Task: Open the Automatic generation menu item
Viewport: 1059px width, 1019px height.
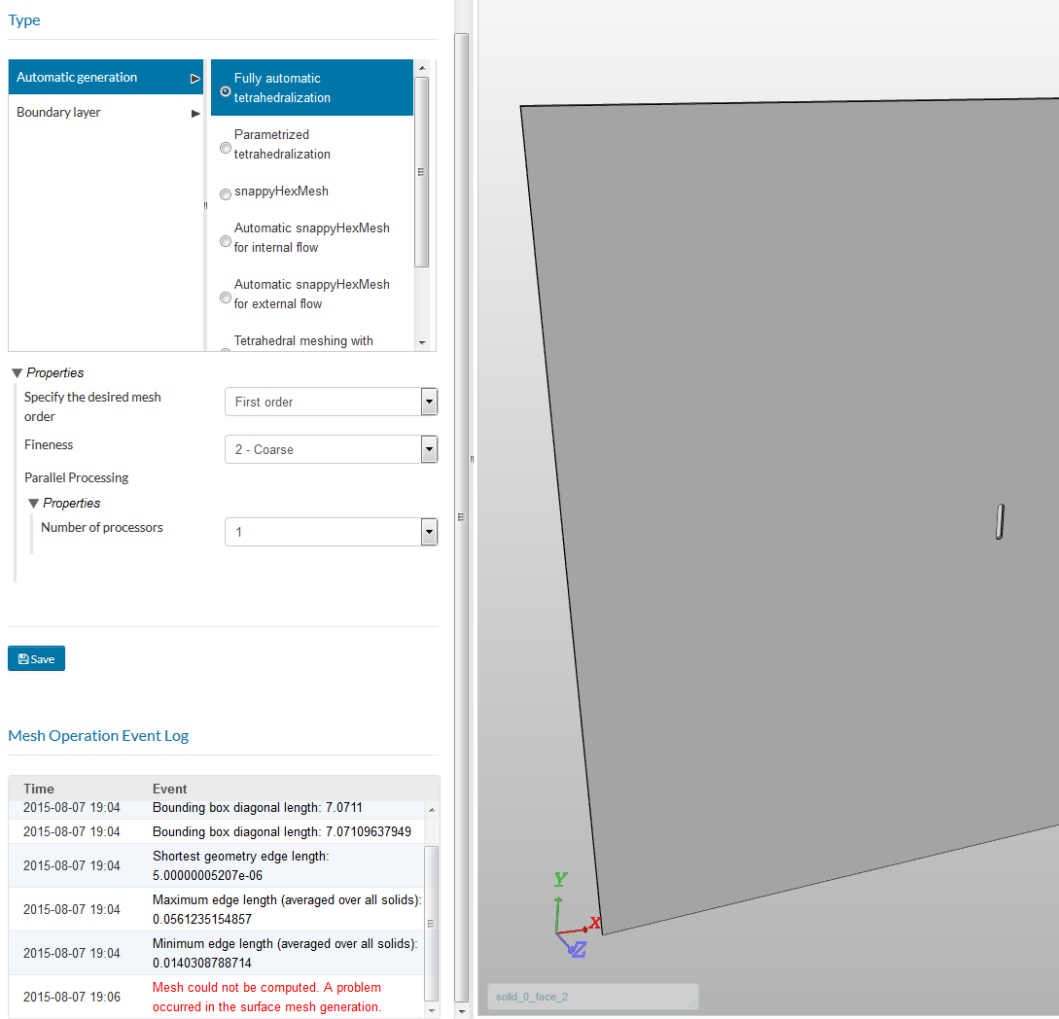Action: point(106,77)
